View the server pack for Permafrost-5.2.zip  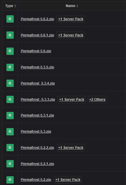point(68,180)
